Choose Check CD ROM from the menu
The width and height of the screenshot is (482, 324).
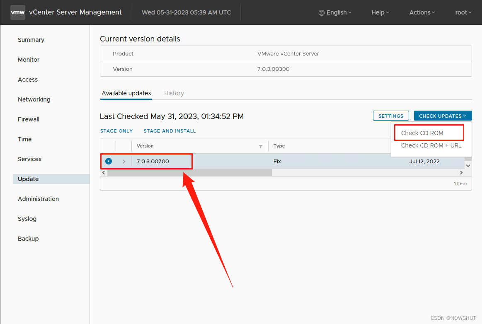[422, 133]
